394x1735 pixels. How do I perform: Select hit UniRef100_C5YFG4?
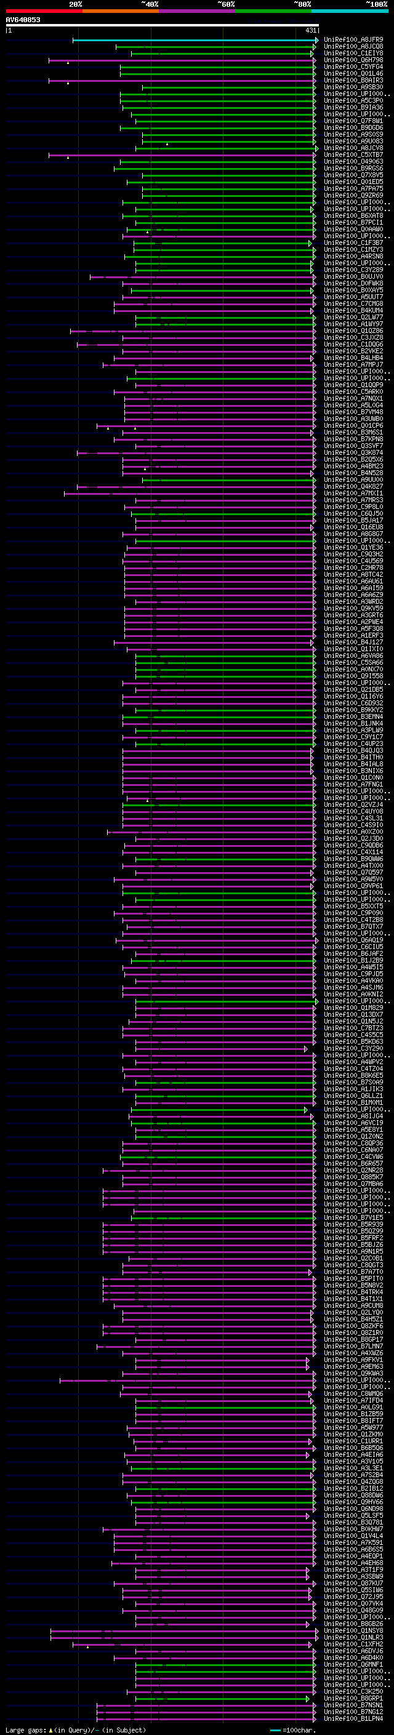click(353, 66)
